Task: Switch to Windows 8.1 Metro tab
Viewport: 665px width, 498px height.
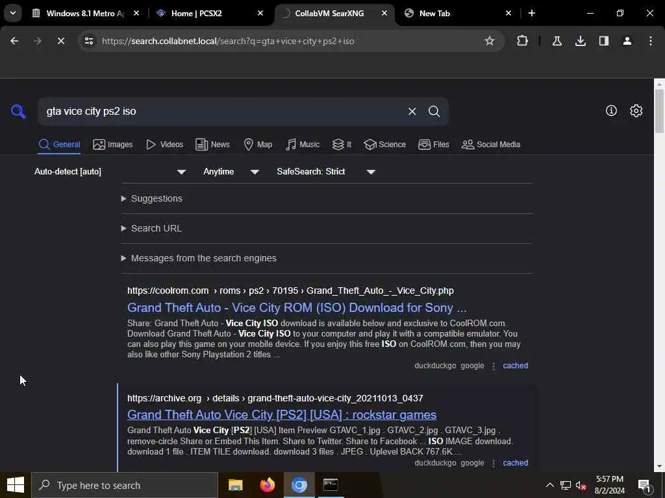Action: tap(85, 13)
